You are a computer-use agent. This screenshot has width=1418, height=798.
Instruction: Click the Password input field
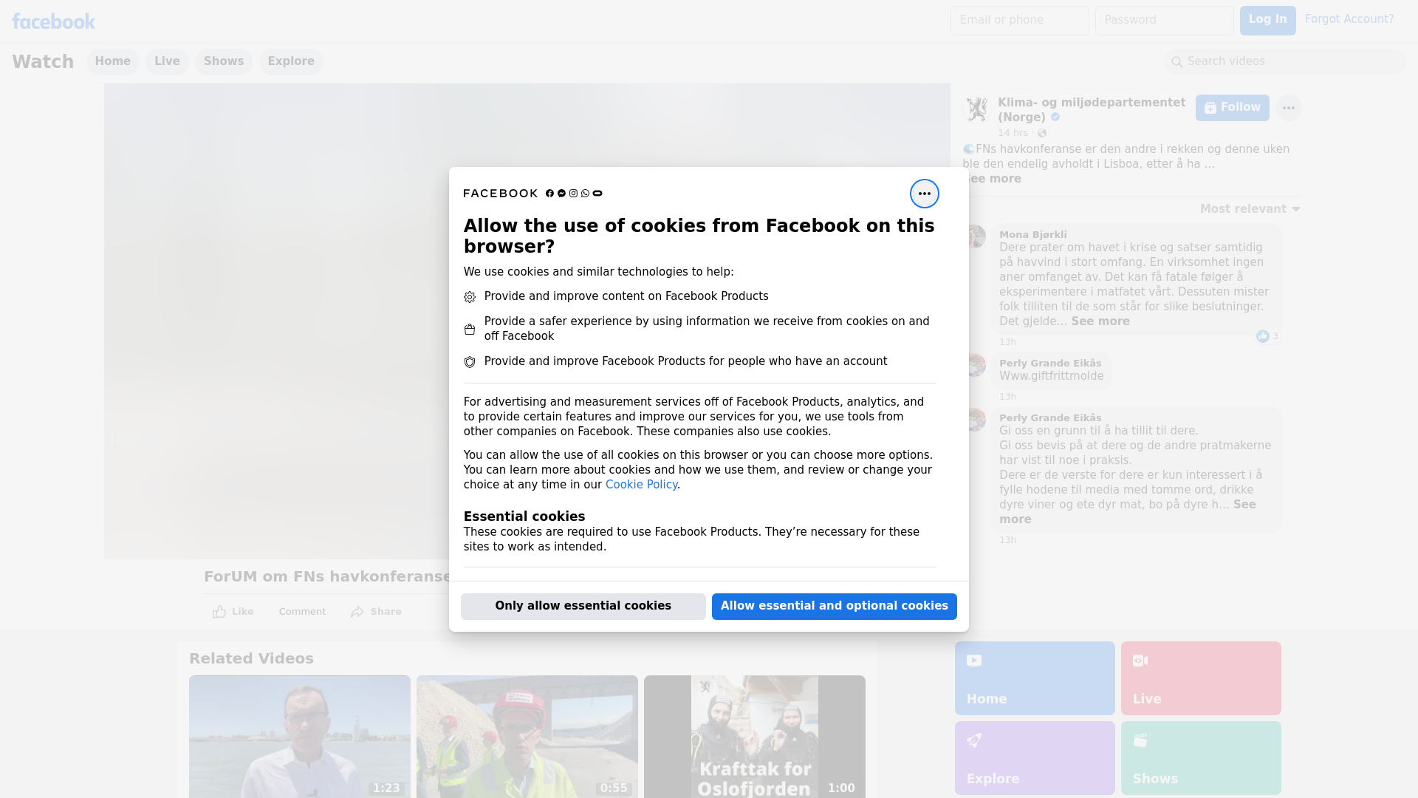(1165, 21)
